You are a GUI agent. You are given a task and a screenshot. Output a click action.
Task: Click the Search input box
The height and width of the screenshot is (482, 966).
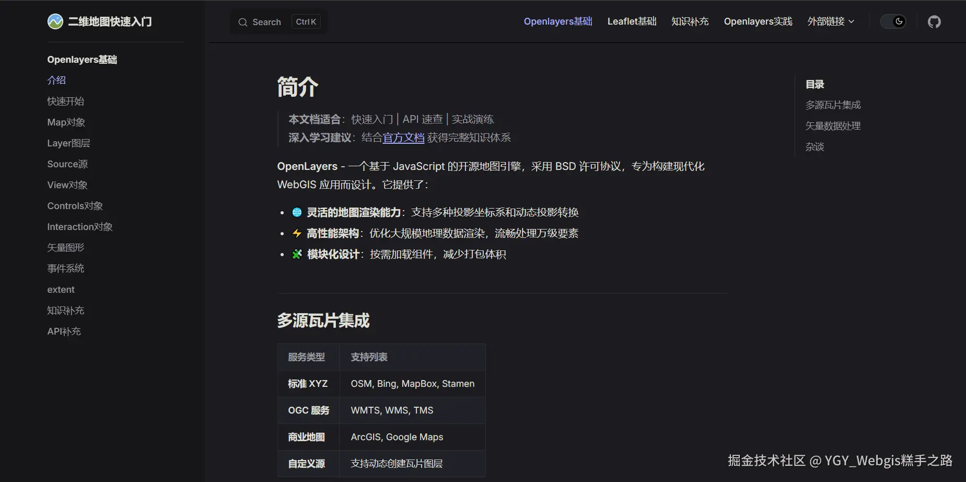pyautogui.click(x=279, y=22)
